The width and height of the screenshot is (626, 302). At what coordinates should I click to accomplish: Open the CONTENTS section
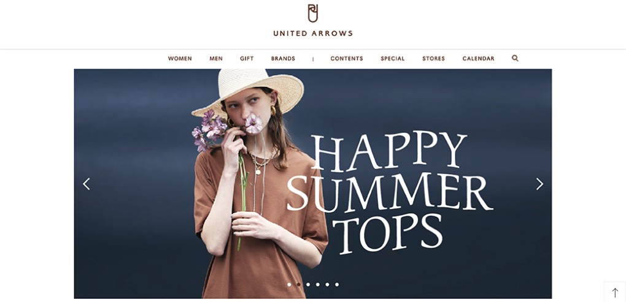(347, 59)
